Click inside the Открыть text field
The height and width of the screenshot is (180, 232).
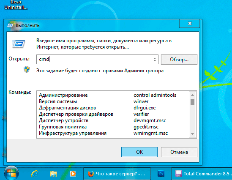pyautogui.click(x=95, y=59)
